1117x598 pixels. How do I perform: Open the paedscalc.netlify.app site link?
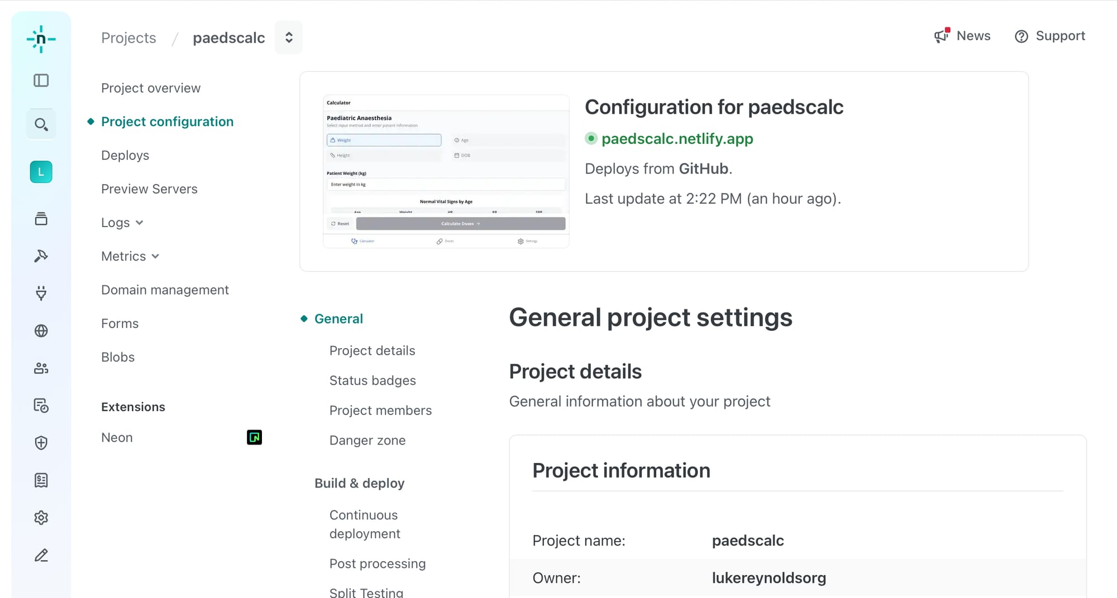coord(677,138)
